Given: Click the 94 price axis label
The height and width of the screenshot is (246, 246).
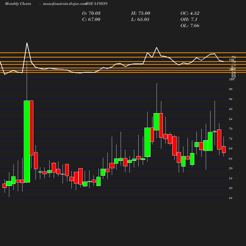Looking at the screenshot, I should 231,99.
